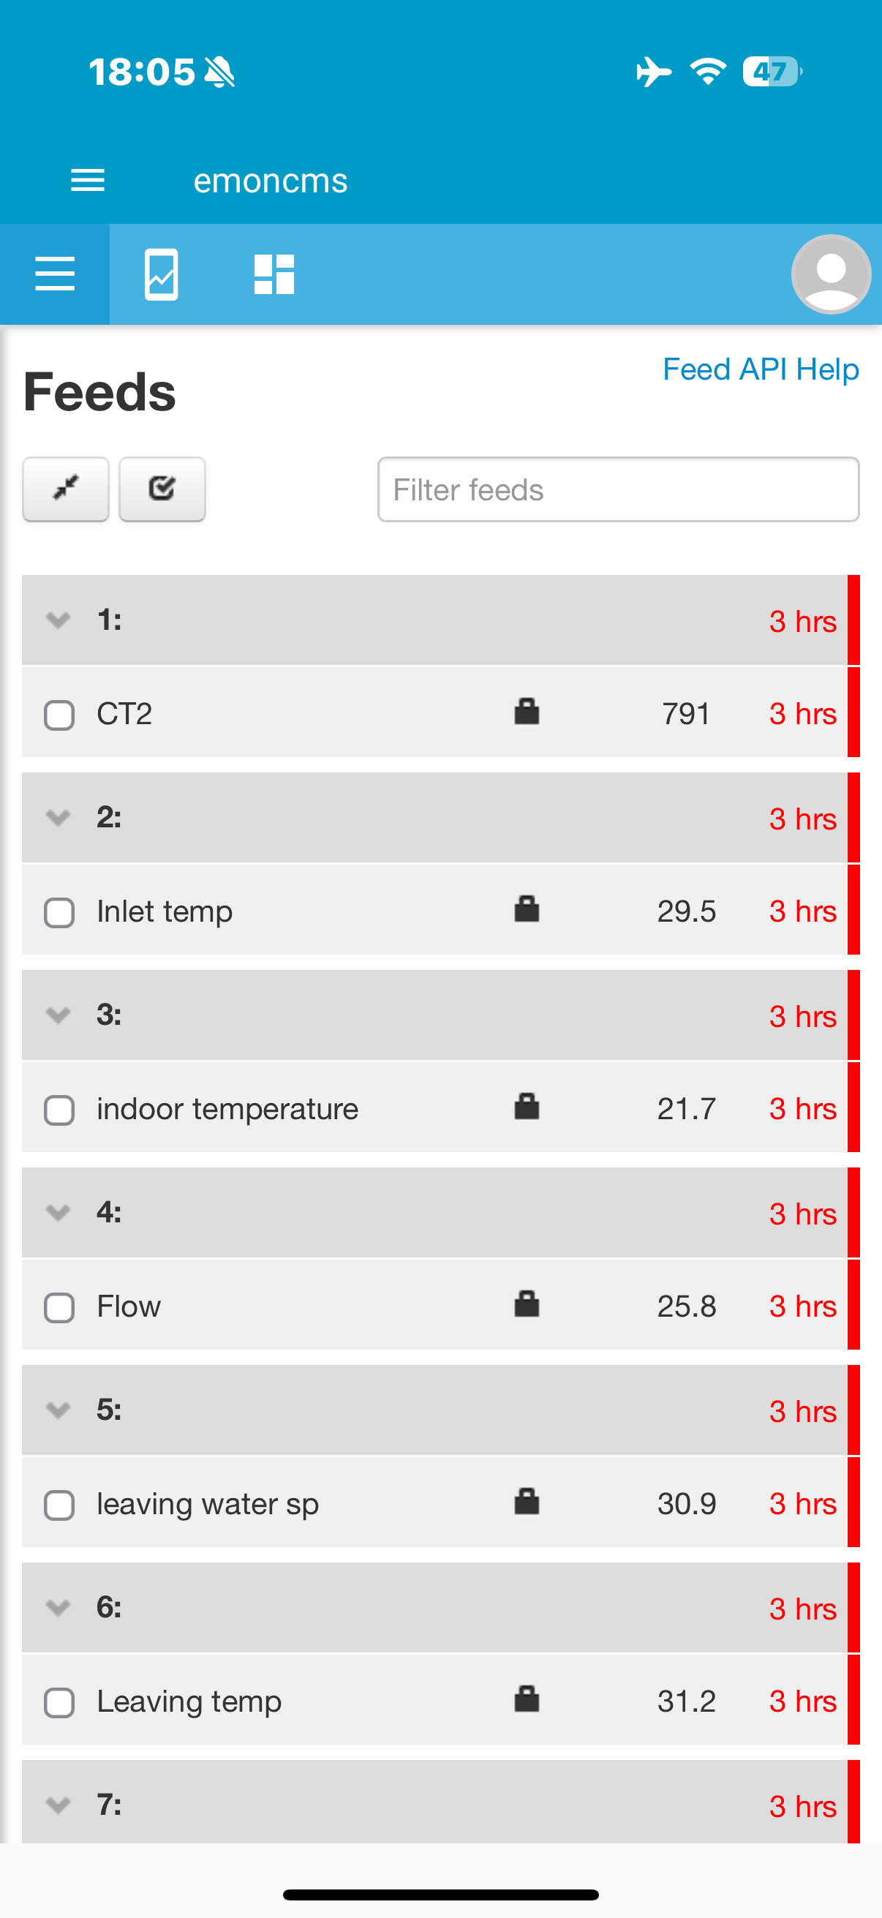The image size is (882, 1918).
Task: Select the Inlet temp checkbox
Action: (x=59, y=913)
